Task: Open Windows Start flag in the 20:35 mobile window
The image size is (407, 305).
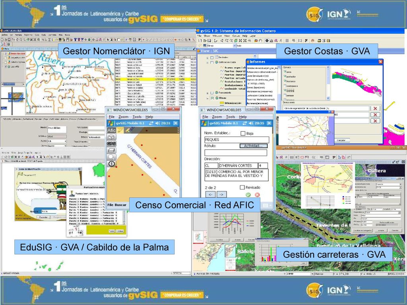Action: [204, 123]
